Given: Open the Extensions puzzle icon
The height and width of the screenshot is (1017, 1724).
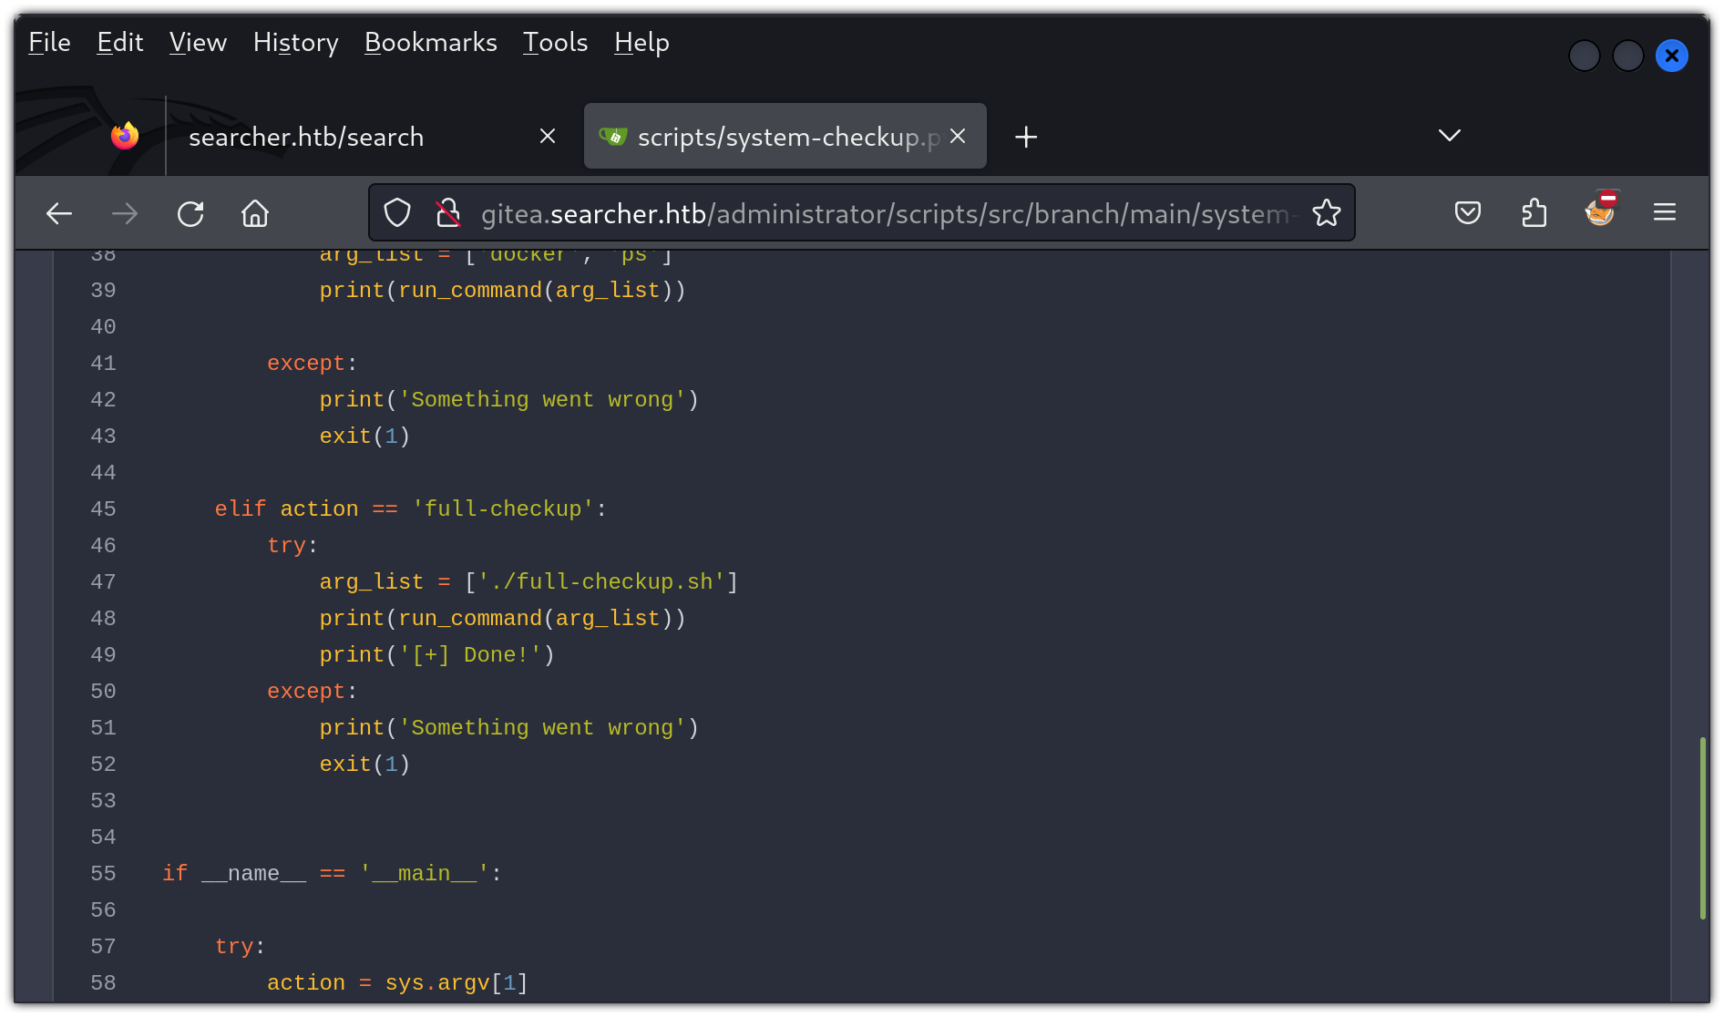Looking at the screenshot, I should tap(1534, 213).
